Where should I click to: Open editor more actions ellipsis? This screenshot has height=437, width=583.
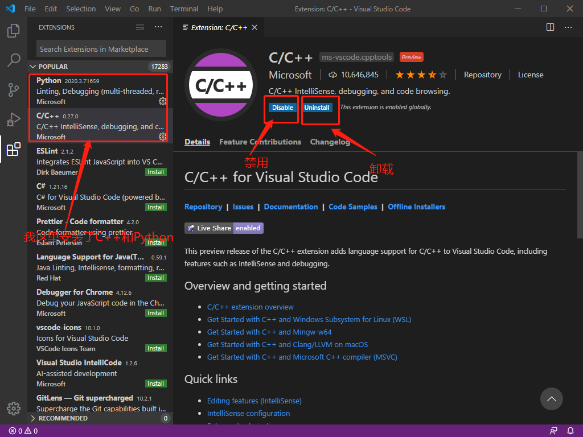(x=568, y=27)
